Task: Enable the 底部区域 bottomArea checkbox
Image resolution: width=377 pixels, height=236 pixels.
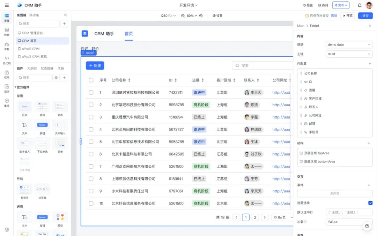Action: pyautogui.click(x=301, y=161)
